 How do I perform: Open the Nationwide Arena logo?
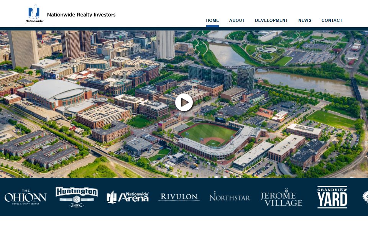coord(128,197)
